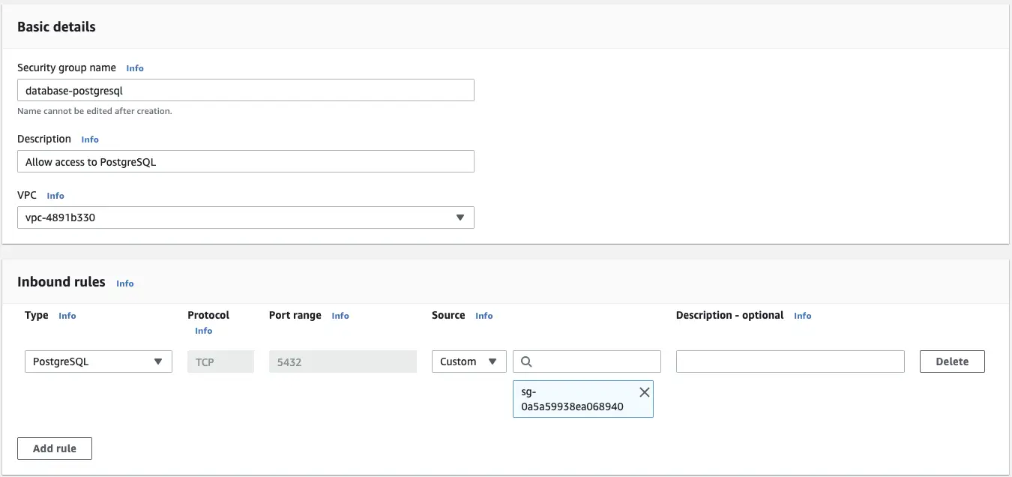This screenshot has height=477, width=1012.
Task: Click the greyed-out Port range 5432 field
Action: (x=343, y=361)
